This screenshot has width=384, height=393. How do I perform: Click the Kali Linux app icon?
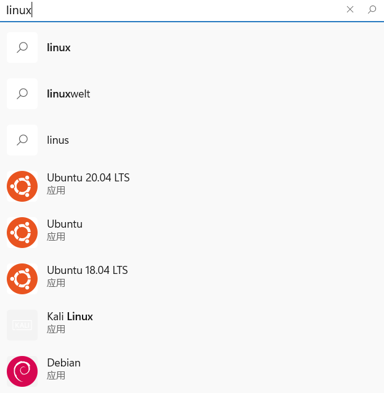point(22,325)
